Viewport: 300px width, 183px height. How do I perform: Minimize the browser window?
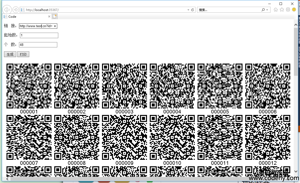coord(269,3)
